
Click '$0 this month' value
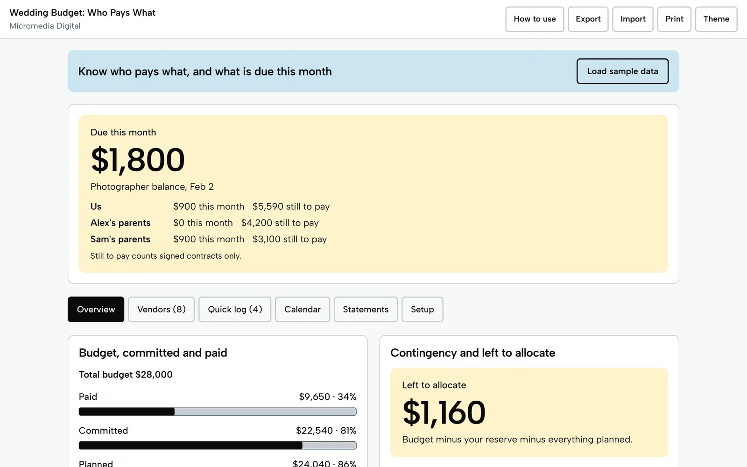click(x=203, y=223)
